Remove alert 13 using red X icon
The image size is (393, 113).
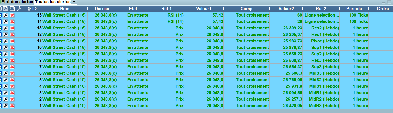click(12, 28)
